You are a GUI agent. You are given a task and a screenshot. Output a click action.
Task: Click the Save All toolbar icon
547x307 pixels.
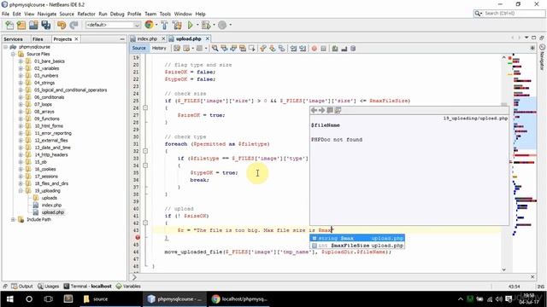(x=45, y=25)
